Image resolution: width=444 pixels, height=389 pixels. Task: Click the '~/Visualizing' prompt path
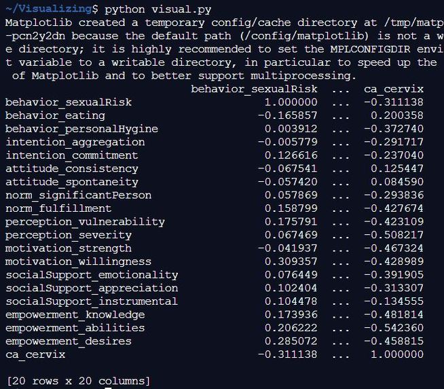point(48,9)
